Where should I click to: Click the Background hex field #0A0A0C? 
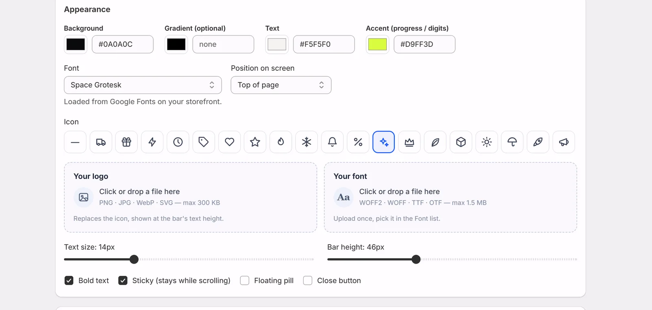[123, 44]
